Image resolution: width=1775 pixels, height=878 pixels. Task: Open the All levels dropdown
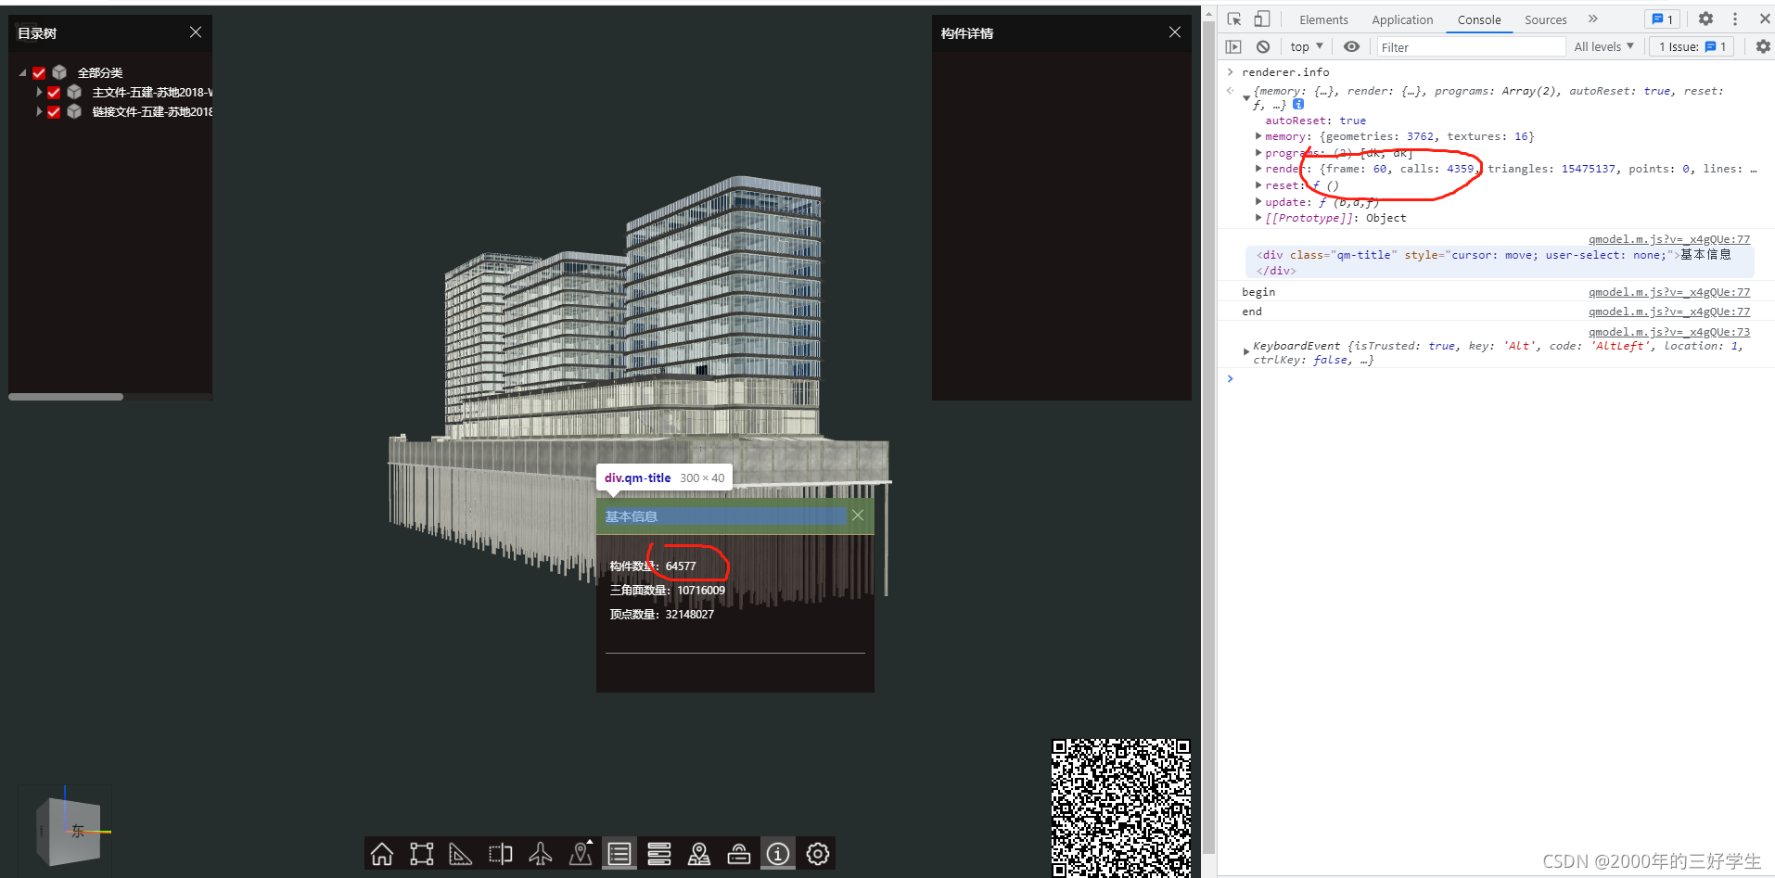point(1603,46)
